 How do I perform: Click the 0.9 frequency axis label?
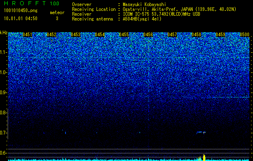tap(3, 93)
